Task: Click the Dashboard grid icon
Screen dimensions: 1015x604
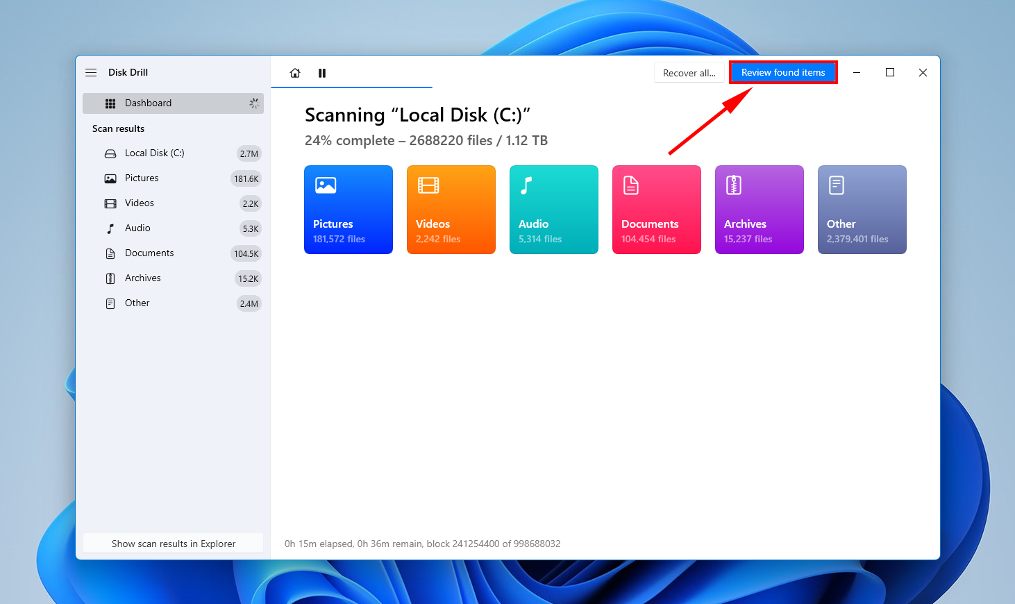Action: pyautogui.click(x=110, y=103)
